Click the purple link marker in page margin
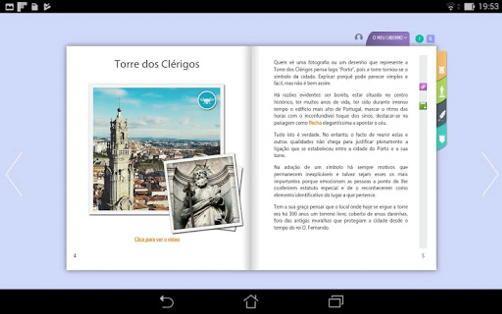This screenshot has height=314, width=502. coord(423,87)
